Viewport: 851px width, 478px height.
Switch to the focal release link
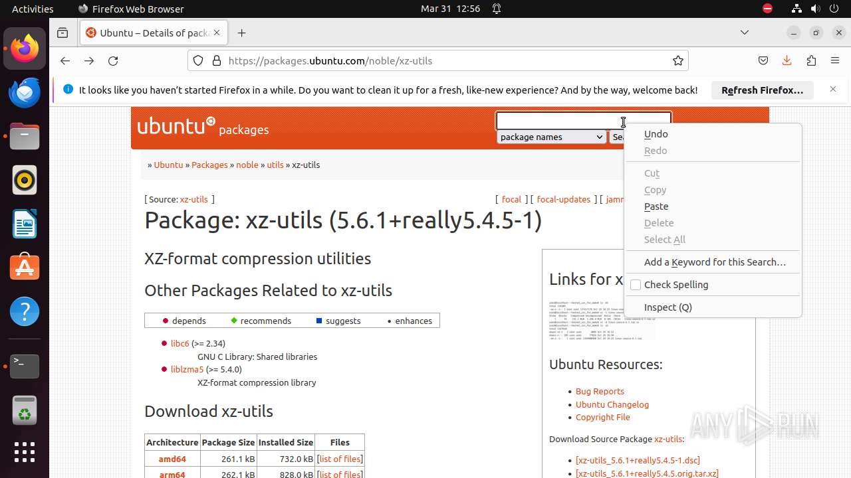(x=511, y=199)
